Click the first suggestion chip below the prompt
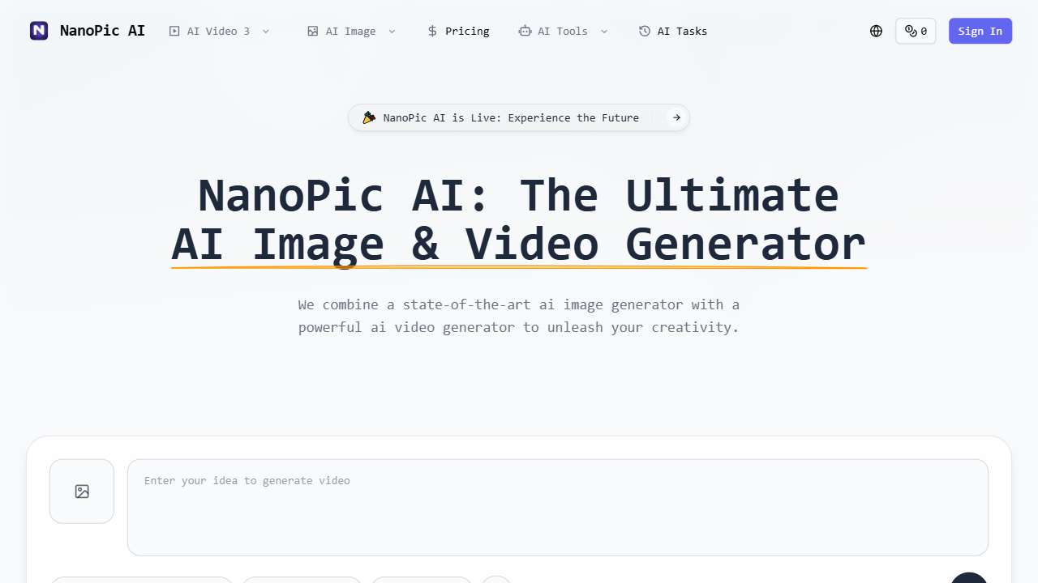1038x583 pixels. point(141,581)
